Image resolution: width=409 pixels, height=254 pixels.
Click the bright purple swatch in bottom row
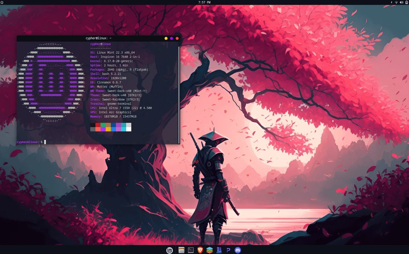(103, 129)
